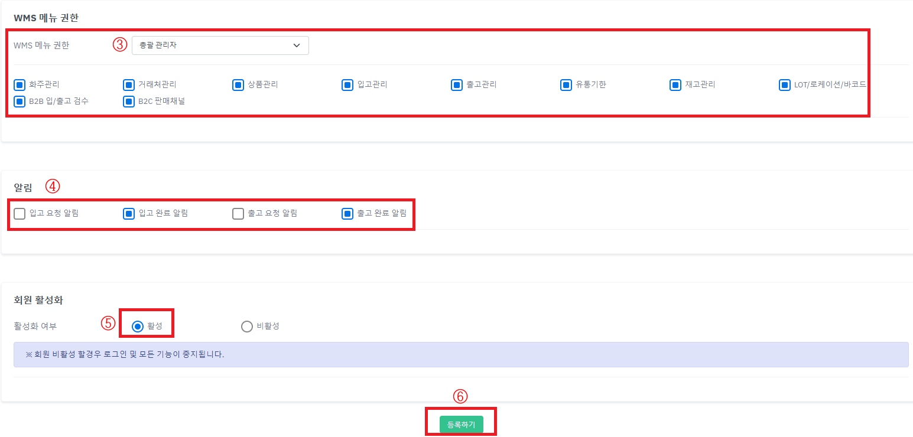This screenshot has height=437, width=913.
Task: Uncheck the B2B 입/출고 검수 checkbox
Action: pyautogui.click(x=20, y=102)
